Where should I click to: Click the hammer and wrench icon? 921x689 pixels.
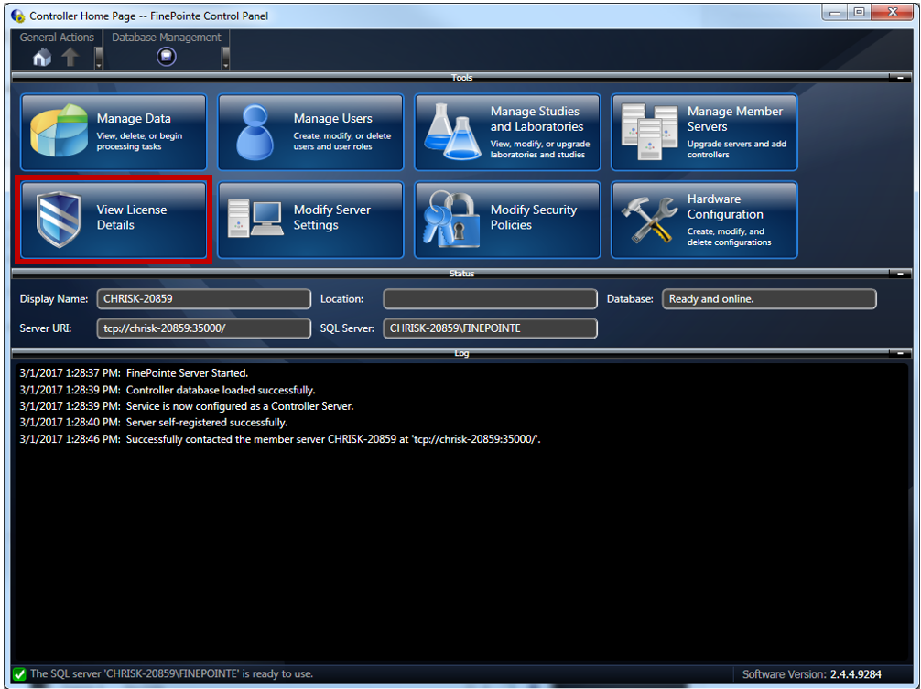649,220
